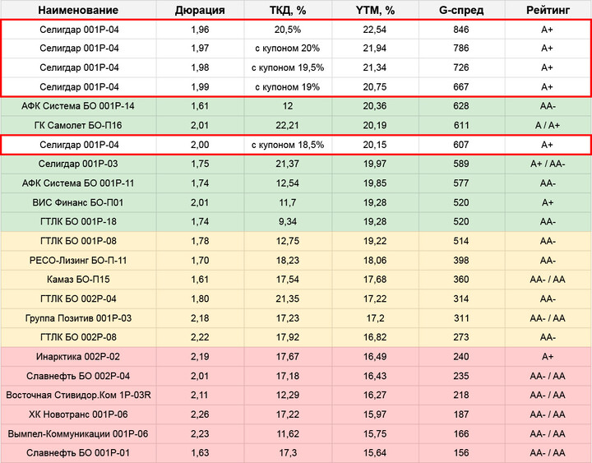
Task: Click the coupon value 11,7
Action: pos(288,202)
